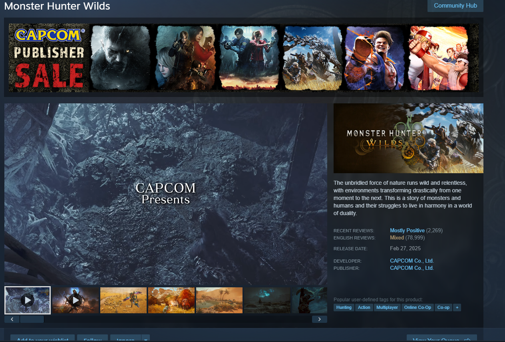Open the Mostly Positive recent reviews link

407,231
